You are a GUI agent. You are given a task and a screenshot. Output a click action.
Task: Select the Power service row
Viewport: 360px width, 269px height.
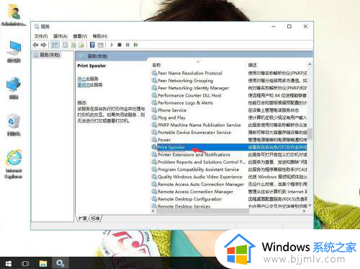[x=229, y=140]
